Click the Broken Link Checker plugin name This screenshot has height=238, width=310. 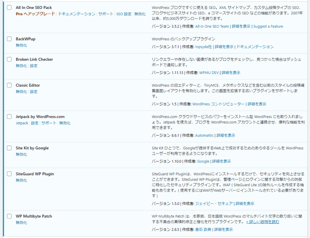(34, 59)
